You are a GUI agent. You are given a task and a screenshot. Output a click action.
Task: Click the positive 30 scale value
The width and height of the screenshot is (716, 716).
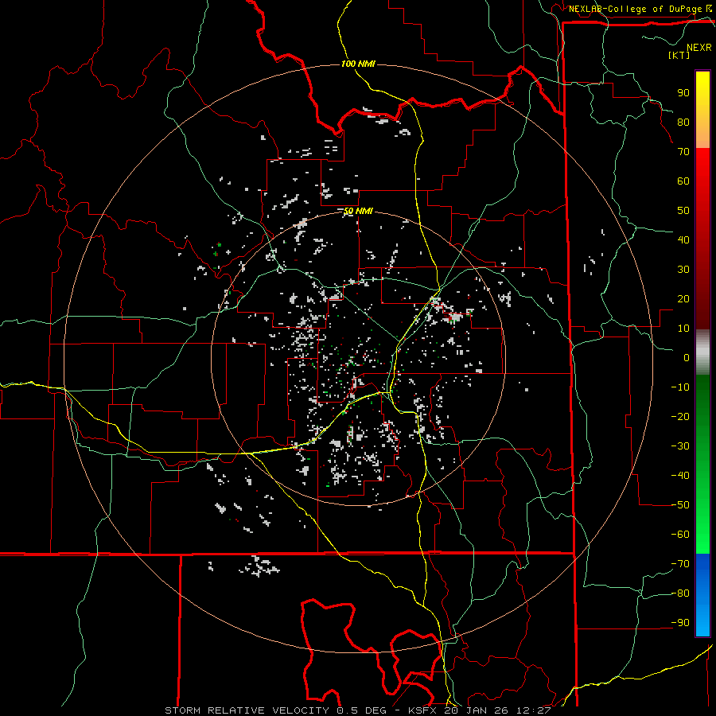point(683,270)
